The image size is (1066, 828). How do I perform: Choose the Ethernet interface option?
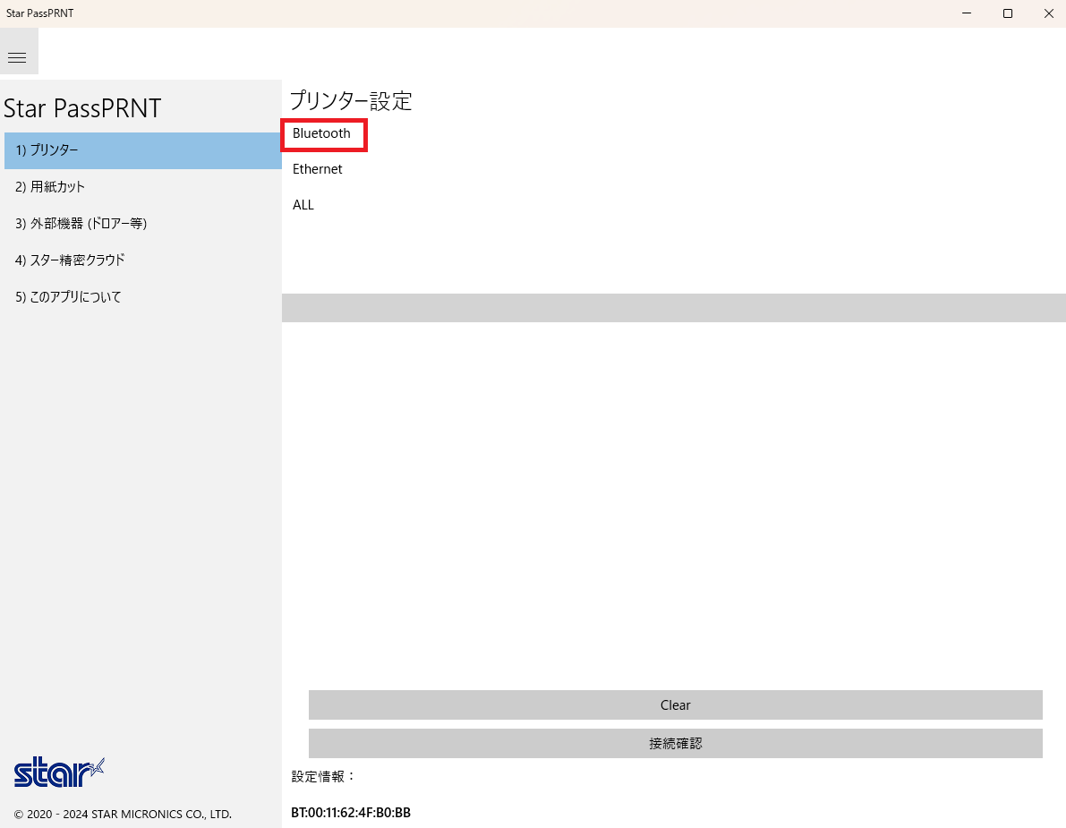tap(318, 169)
